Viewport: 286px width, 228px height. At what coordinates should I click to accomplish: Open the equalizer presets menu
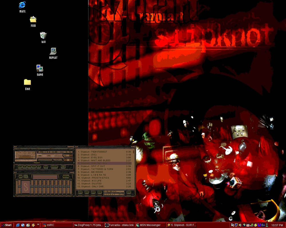pos(66,176)
